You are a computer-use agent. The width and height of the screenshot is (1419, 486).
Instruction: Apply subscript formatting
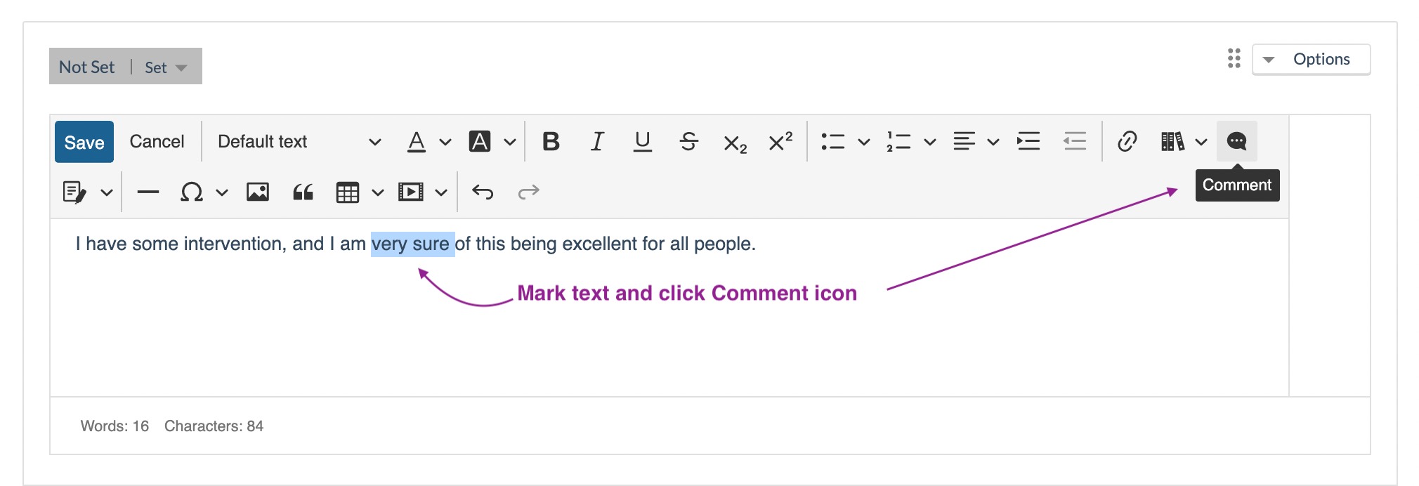click(x=735, y=143)
